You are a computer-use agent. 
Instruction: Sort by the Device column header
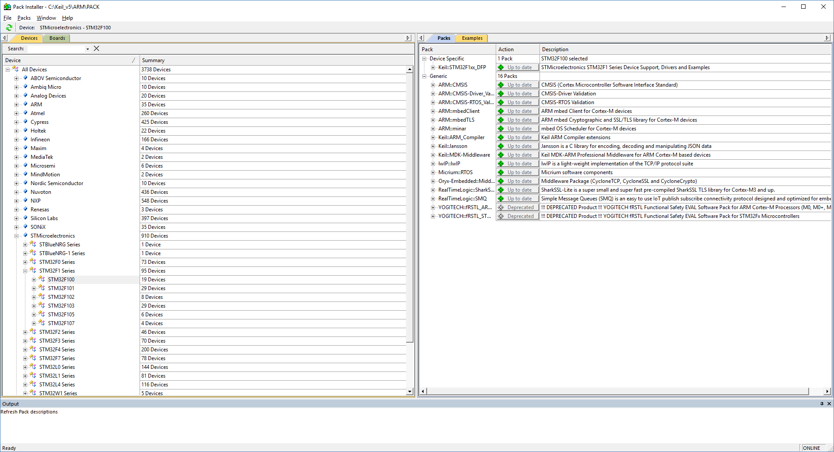tap(70, 60)
